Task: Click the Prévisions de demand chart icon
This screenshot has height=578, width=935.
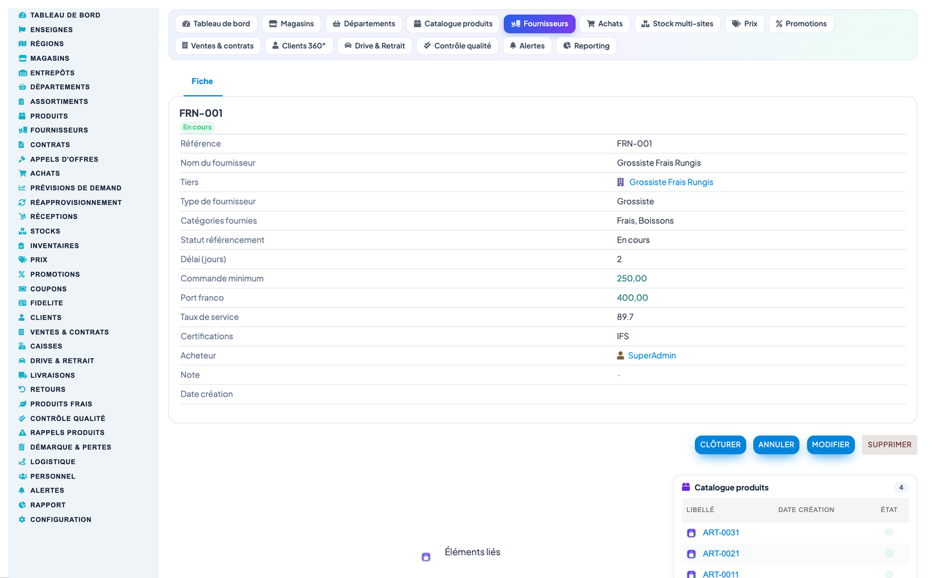Action: click(x=23, y=188)
